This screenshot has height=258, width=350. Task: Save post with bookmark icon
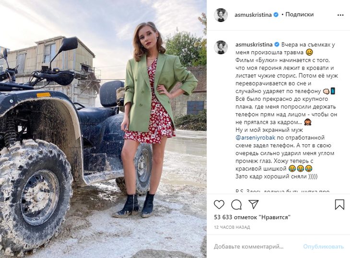click(x=339, y=204)
